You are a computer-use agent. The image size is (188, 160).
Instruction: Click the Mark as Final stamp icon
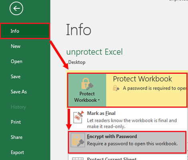pyautogui.click(x=78, y=117)
